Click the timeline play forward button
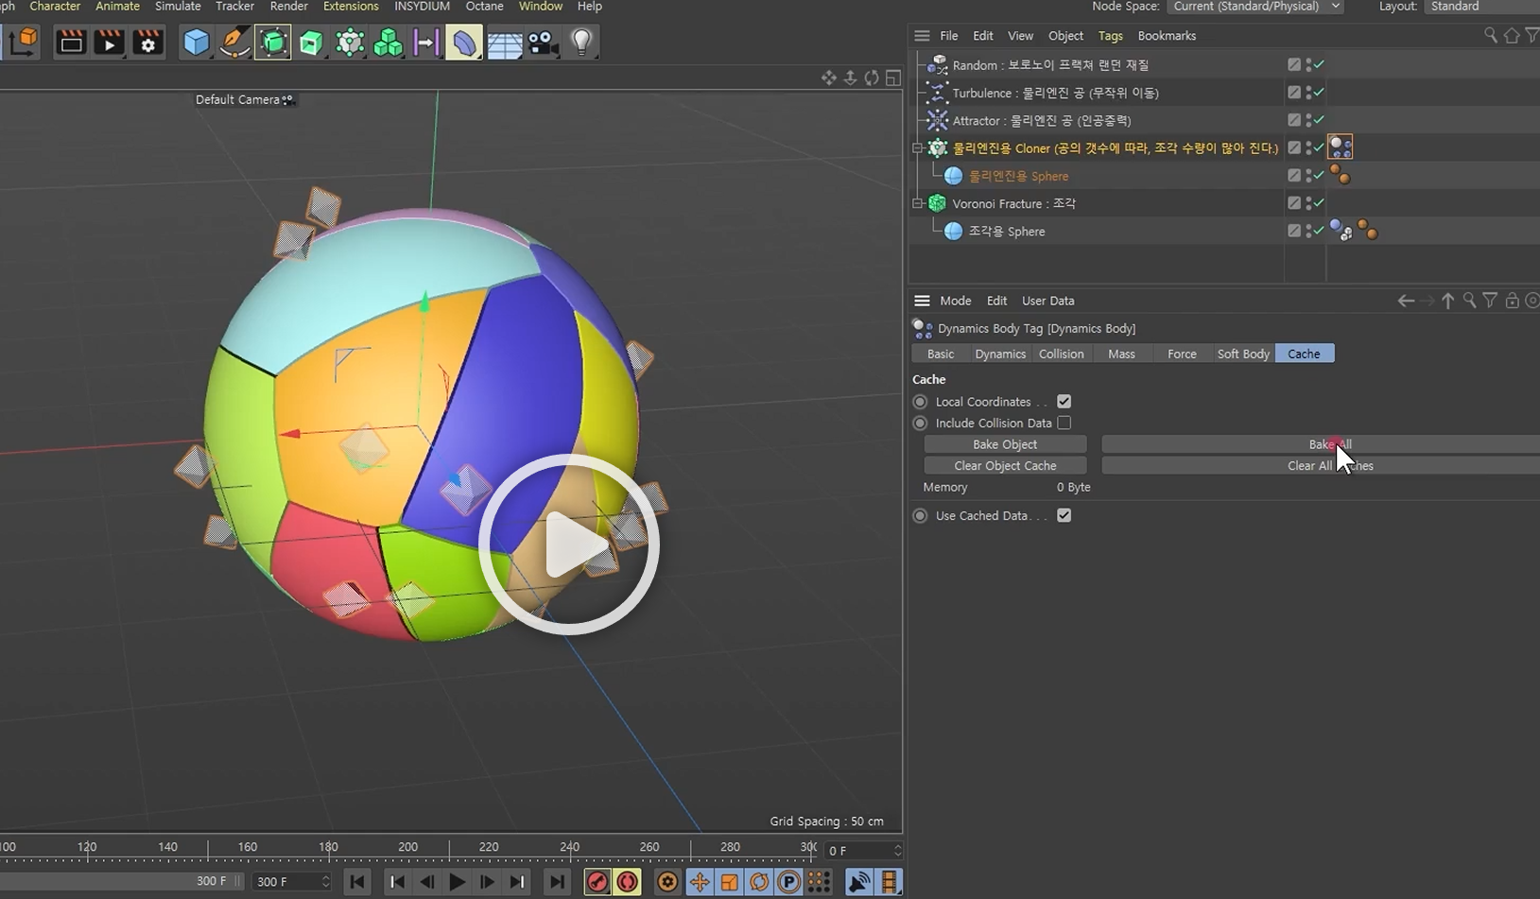Screen dimensions: 1540x899 (x=457, y=882)
